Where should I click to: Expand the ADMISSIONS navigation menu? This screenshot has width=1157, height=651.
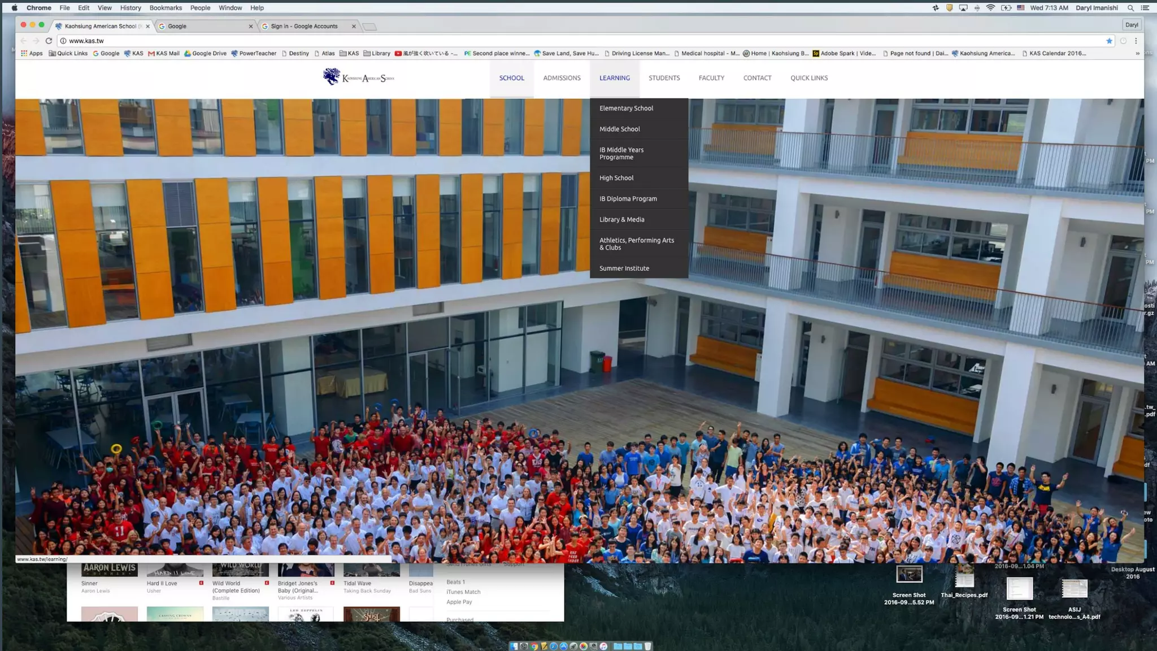pos(562,78)
